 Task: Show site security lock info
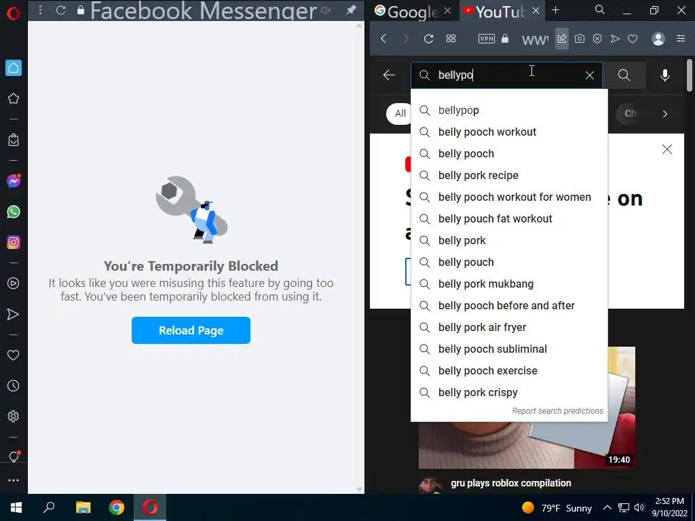pos(505,39)
